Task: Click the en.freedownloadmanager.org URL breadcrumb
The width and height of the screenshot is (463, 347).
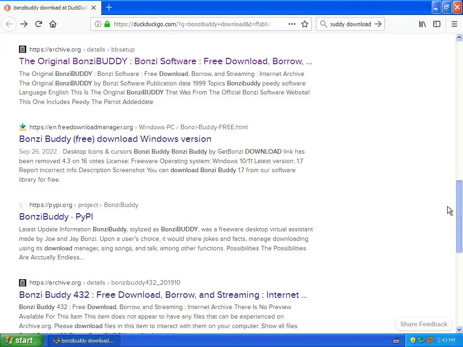Action: pyautogui.click(x=138, y=127)
